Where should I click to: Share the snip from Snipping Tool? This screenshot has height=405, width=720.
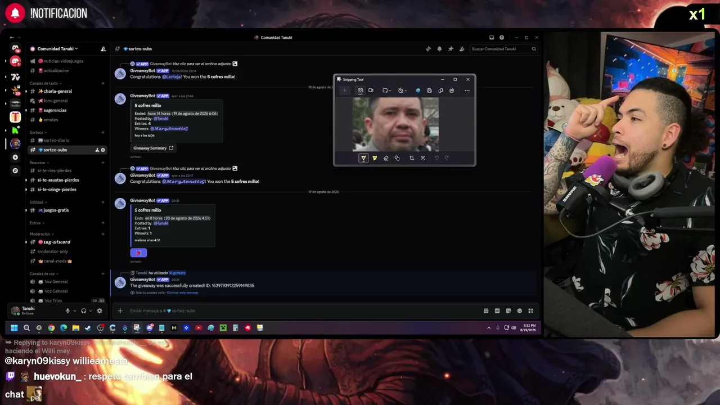(452, 91)
